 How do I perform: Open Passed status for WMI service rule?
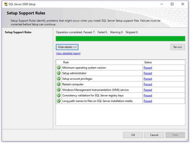pyautogui.click(x=148, y=90)
